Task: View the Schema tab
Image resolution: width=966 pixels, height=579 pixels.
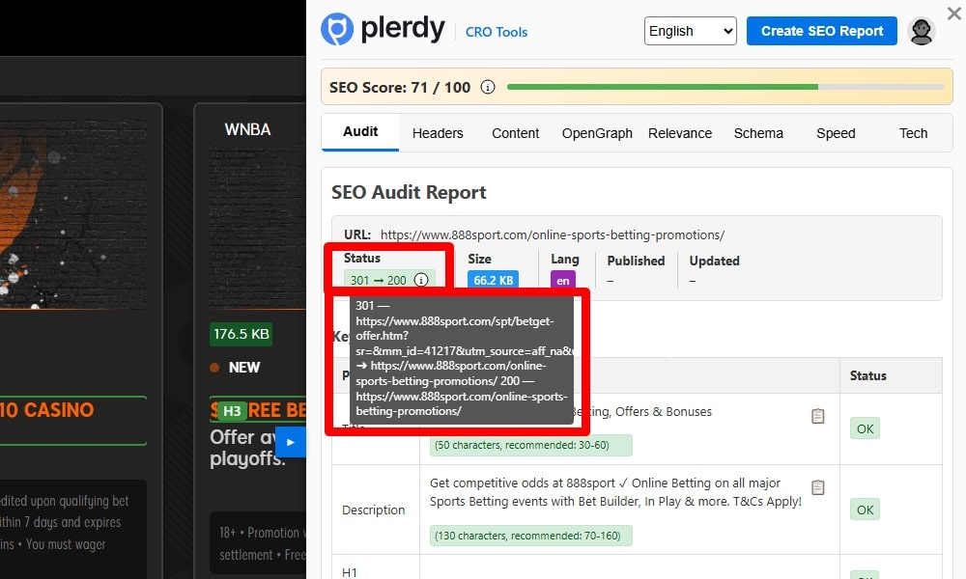Action: [758, 133]
